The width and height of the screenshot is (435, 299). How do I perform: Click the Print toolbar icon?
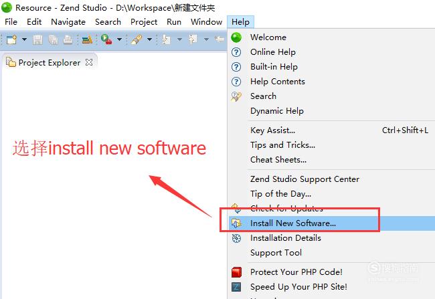[68, 39]
